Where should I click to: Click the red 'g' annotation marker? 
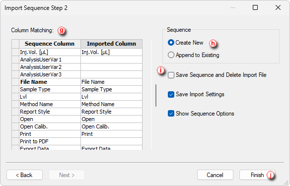[x=62, y=30]
